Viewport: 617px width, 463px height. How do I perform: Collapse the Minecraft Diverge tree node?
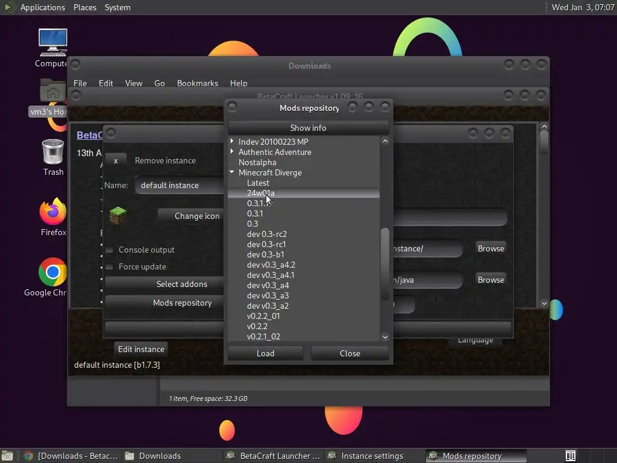click(232, 172)
